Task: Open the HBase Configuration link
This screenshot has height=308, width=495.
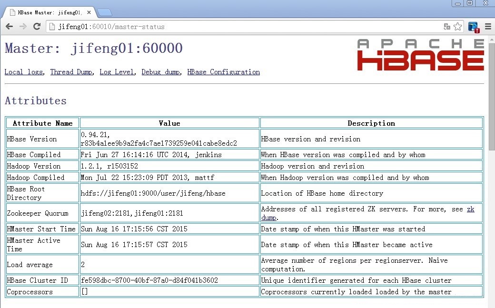Action: (223, 72)
